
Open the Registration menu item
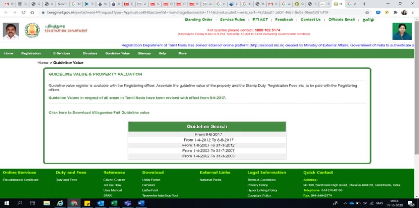[31, 53]
